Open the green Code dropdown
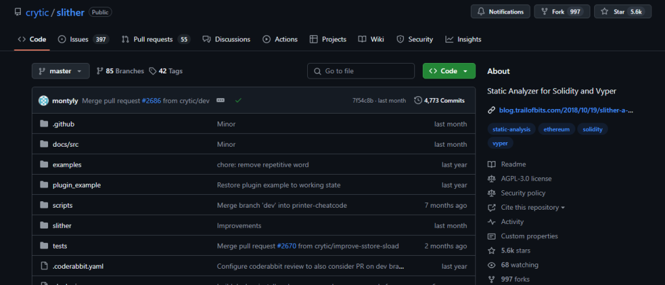Screen dimensions: 665x285 (449, 71)
